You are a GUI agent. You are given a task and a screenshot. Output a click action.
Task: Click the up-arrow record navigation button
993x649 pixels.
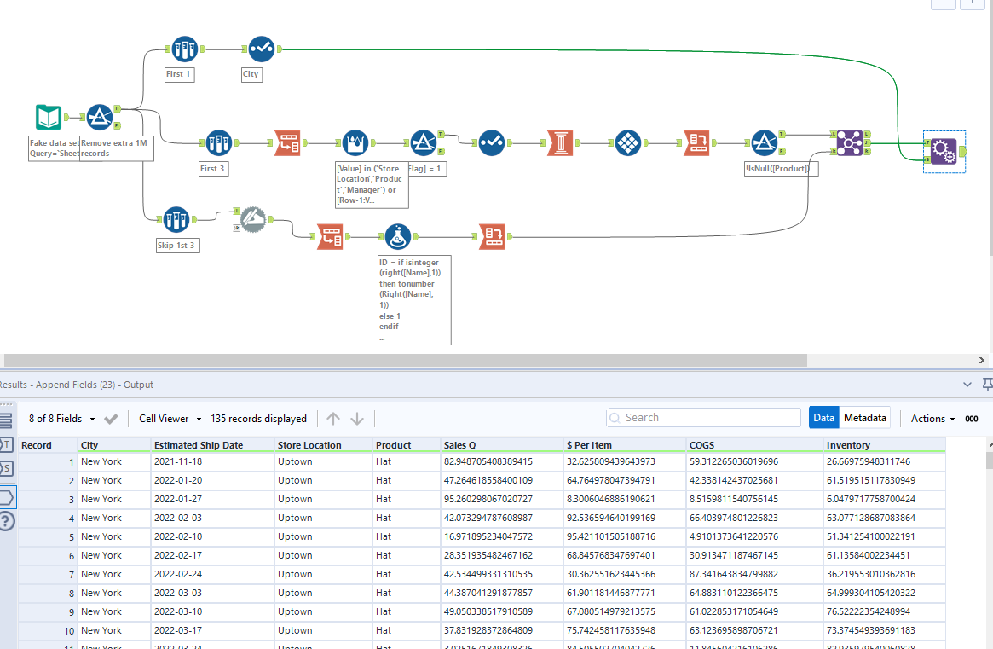tap(333, 418)
